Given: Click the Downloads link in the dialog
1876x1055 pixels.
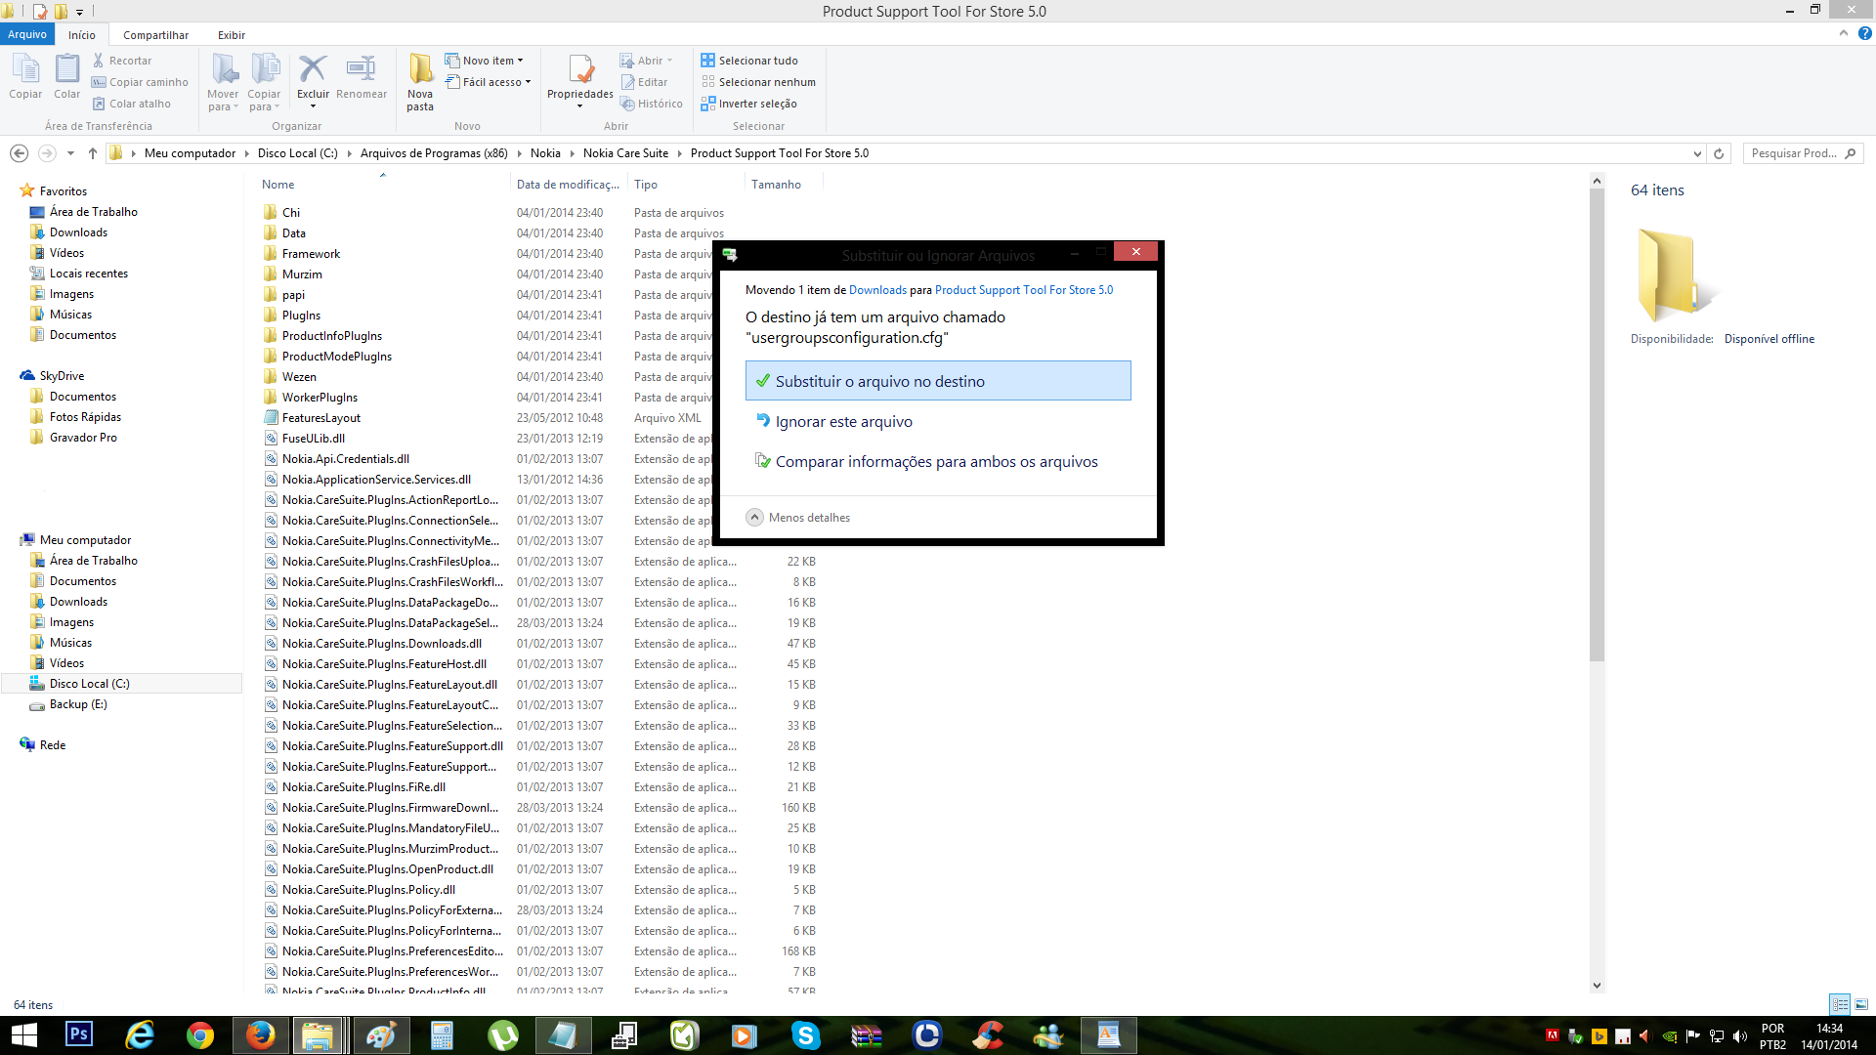Looking at the screenshot, I should pos(877,290).
